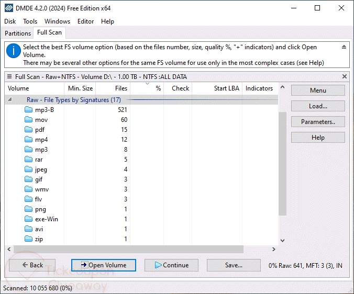Select the mp3-B folder icon
Viewport: 354px width, 294px height.
click(28, 109)
